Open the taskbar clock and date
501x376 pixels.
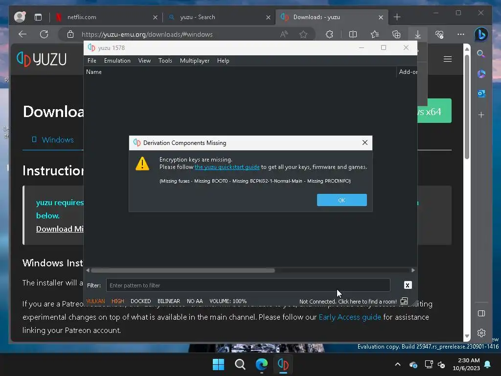(466, 364)
